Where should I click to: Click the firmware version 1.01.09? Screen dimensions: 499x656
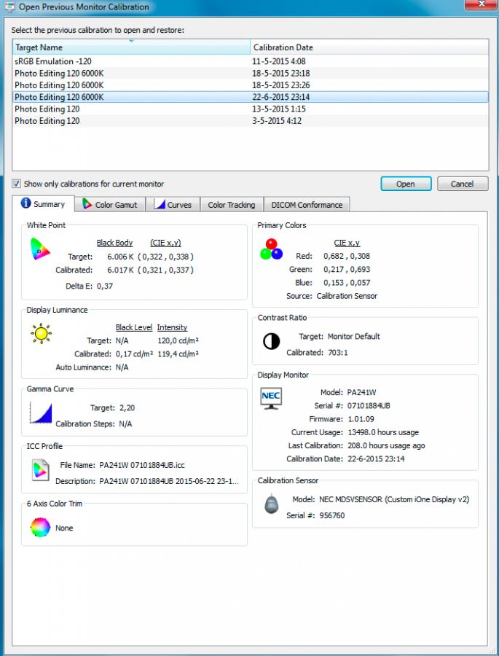361,419
